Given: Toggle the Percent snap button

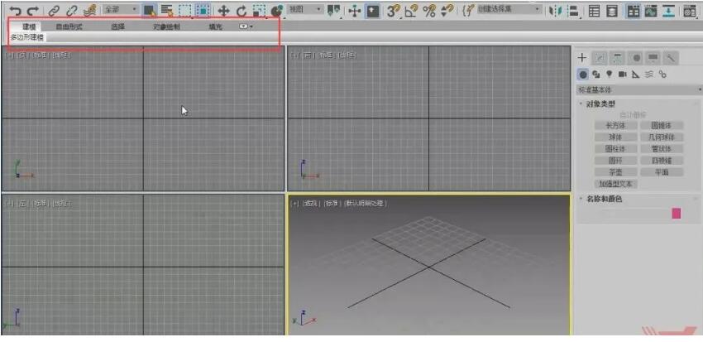Looking at the screenshot, I should pos(429,11).
